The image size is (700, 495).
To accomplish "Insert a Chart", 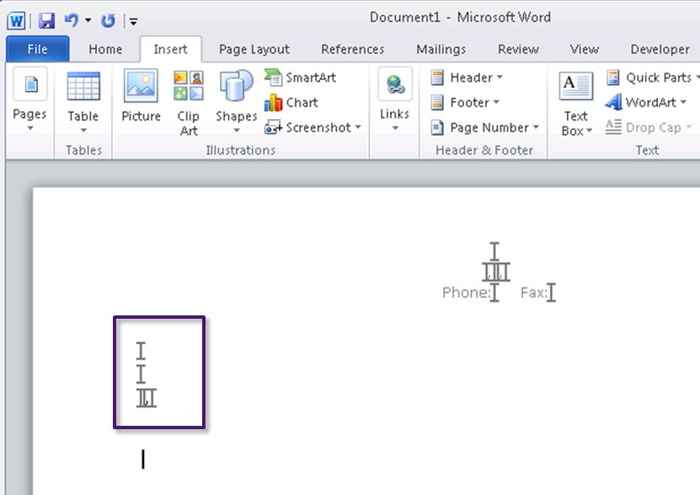I will click(291, 103).
